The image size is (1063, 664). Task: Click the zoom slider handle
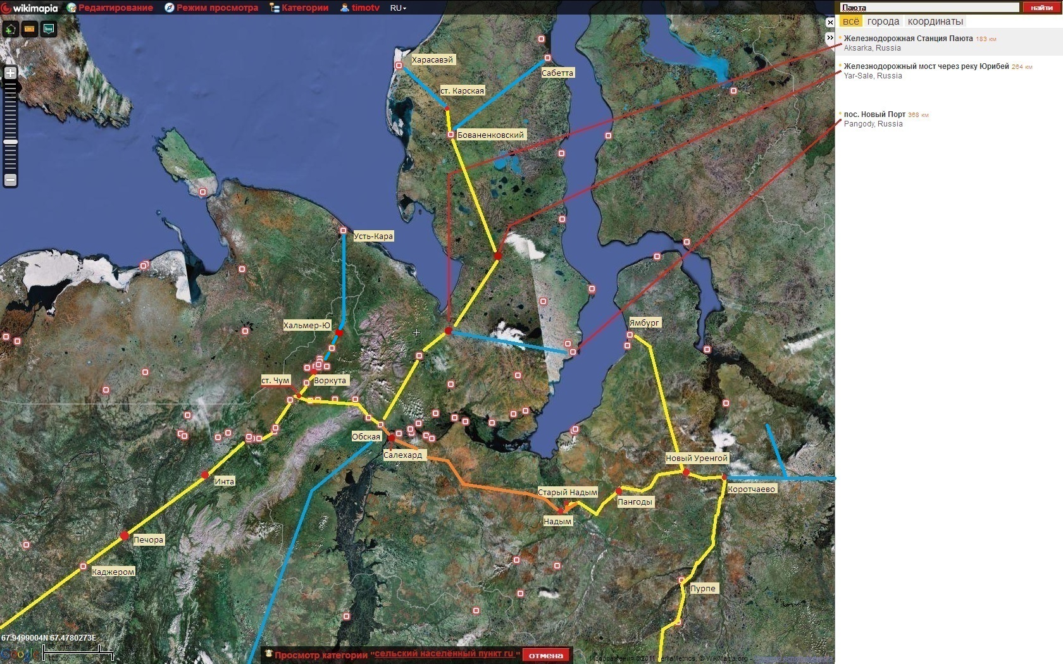pyautogui.click(x=10, y=142)
